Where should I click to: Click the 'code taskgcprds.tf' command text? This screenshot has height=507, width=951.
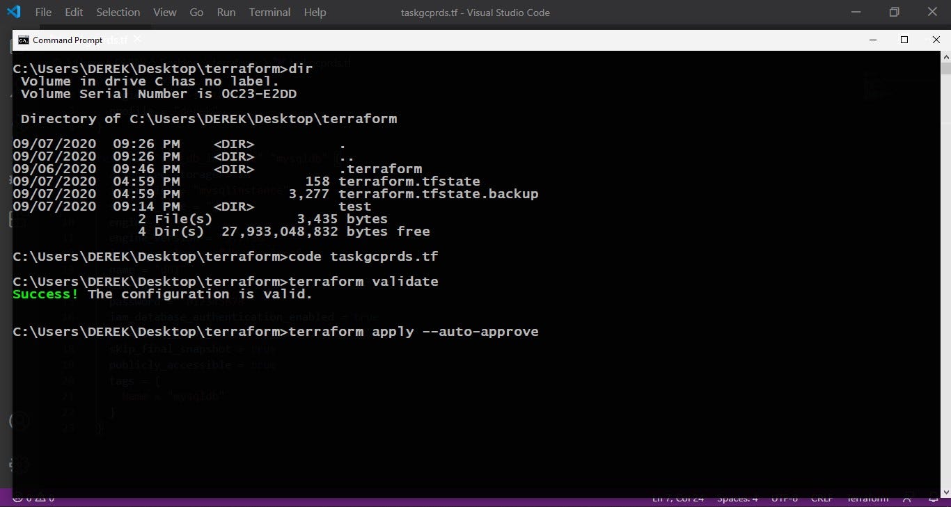[x=363, y=257]
